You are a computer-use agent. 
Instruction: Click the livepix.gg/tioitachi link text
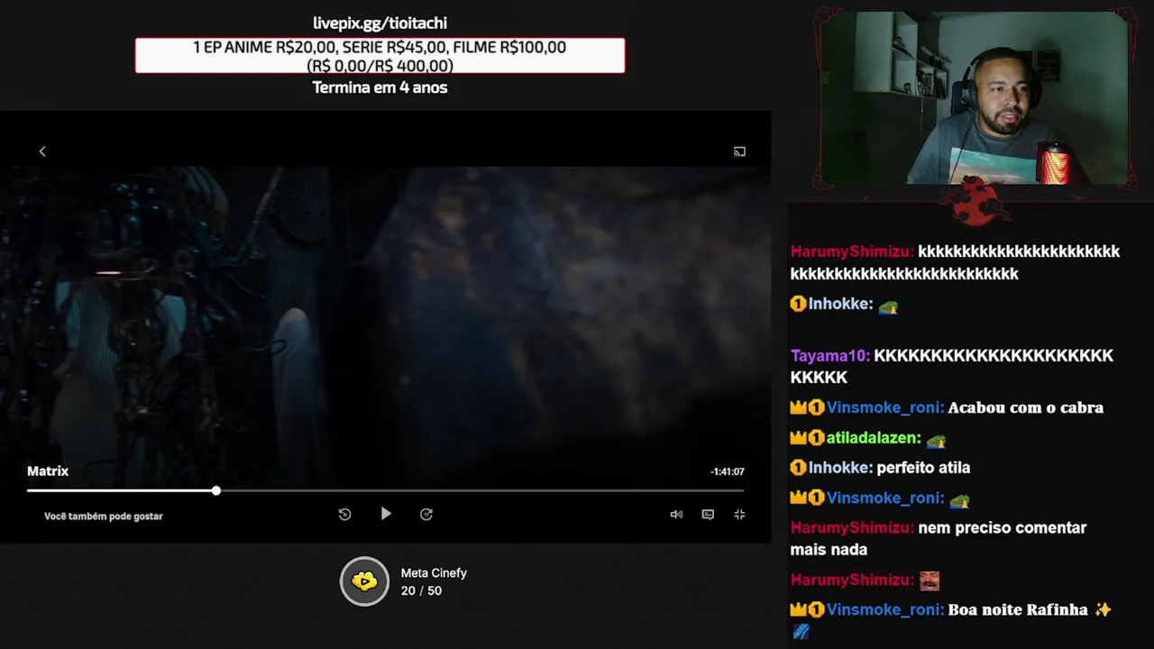point(380,23)
